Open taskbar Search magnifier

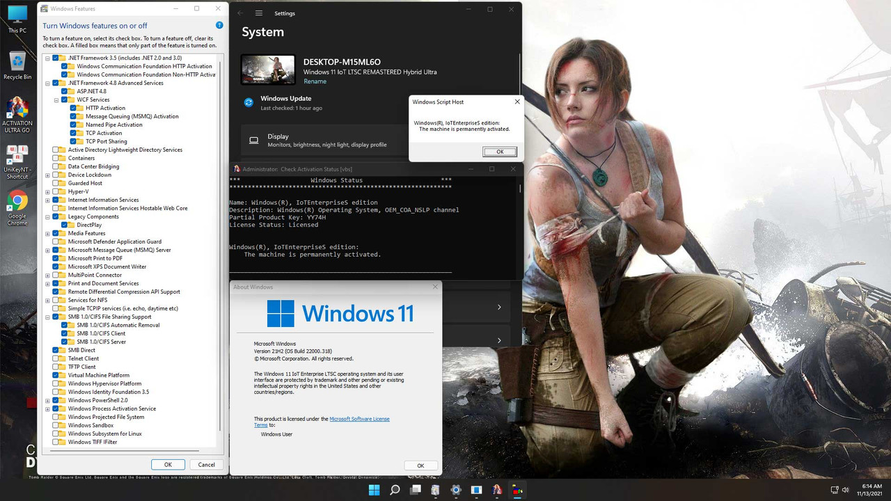(395, 490)
